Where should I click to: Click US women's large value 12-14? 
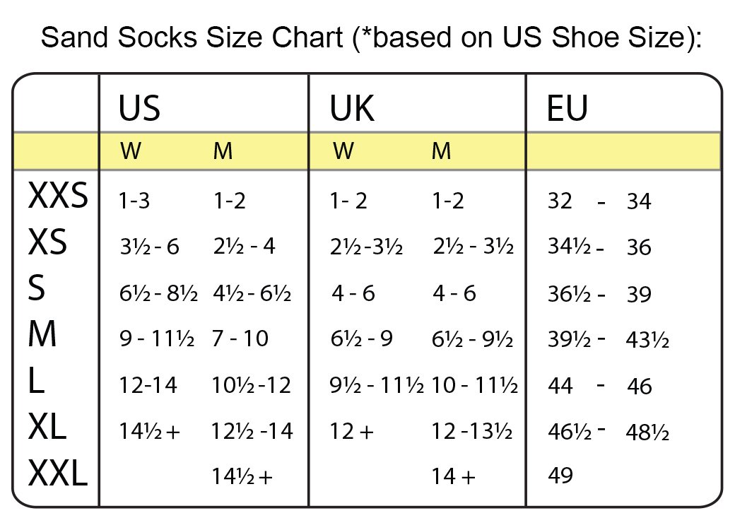pos(148,385)
